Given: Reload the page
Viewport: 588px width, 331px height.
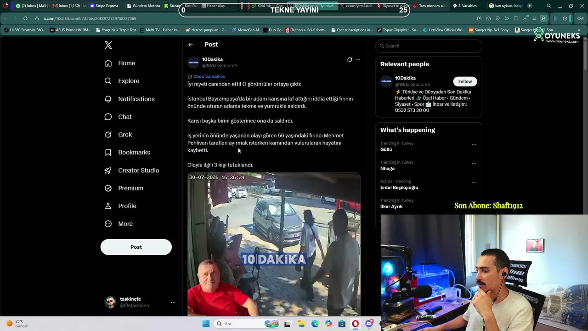Looking at the screenshot, I should point(25,18).
